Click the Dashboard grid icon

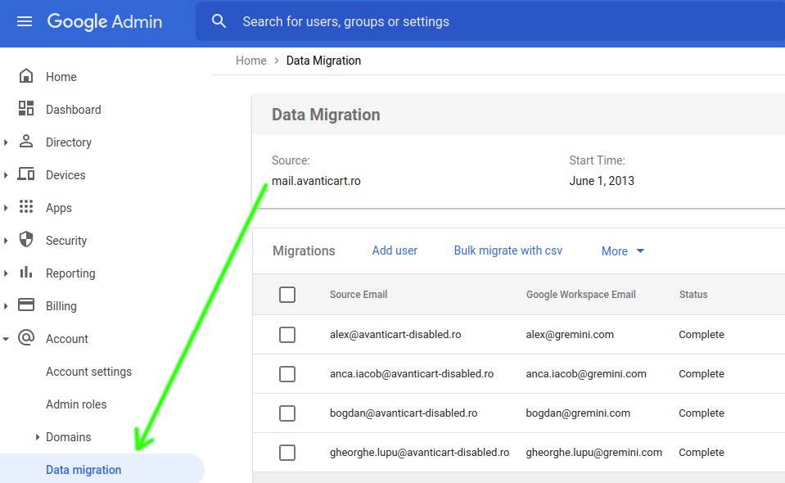[x=26, y=109]
